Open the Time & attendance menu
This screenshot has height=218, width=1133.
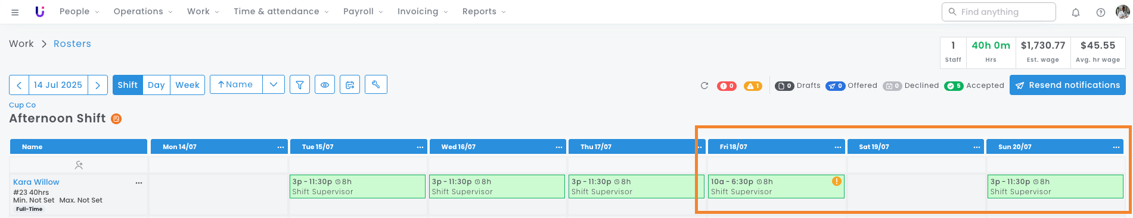pyautogui.click(x=281, y=11)
